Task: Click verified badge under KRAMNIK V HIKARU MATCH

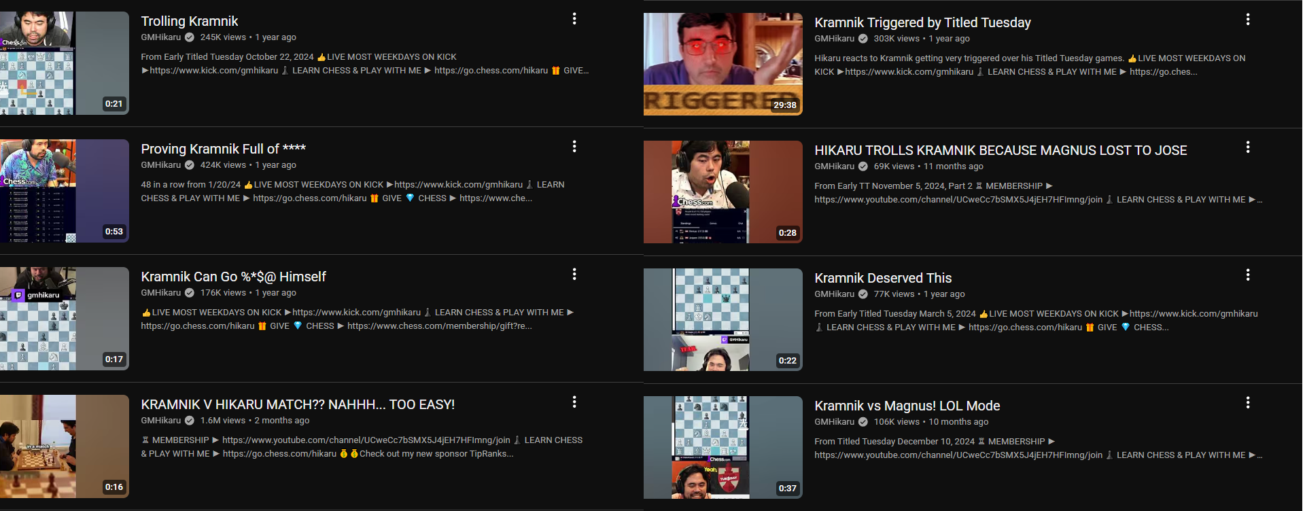Action: [x=190, y=421]
